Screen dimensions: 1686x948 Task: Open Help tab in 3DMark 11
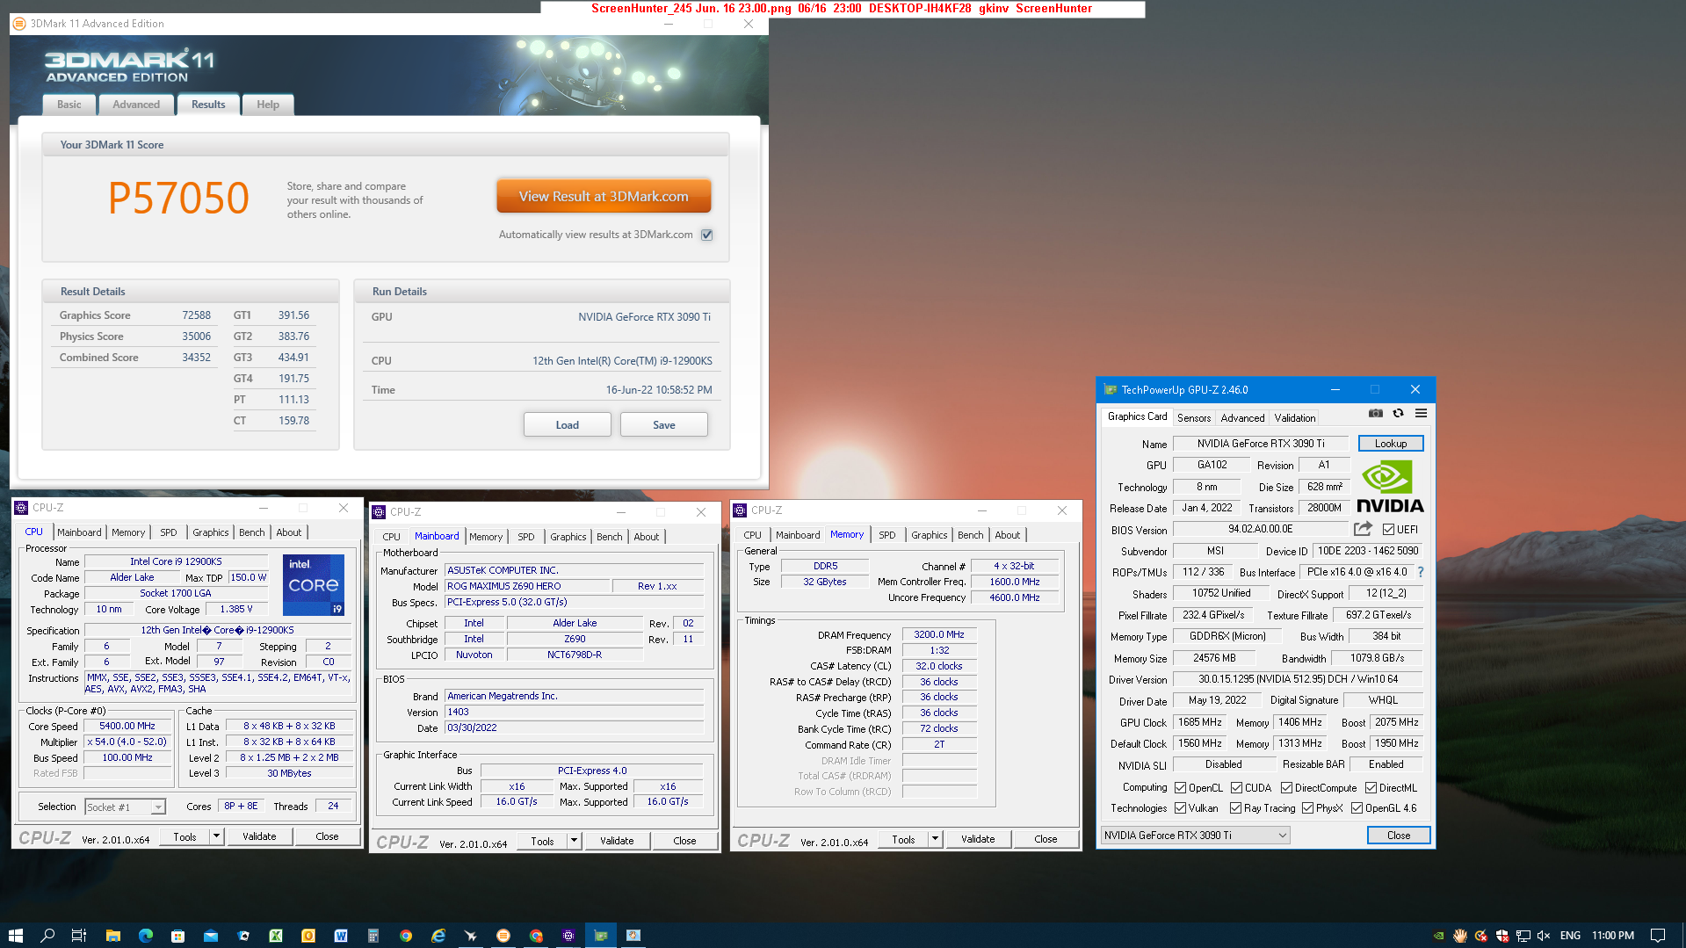click(268, 105)
